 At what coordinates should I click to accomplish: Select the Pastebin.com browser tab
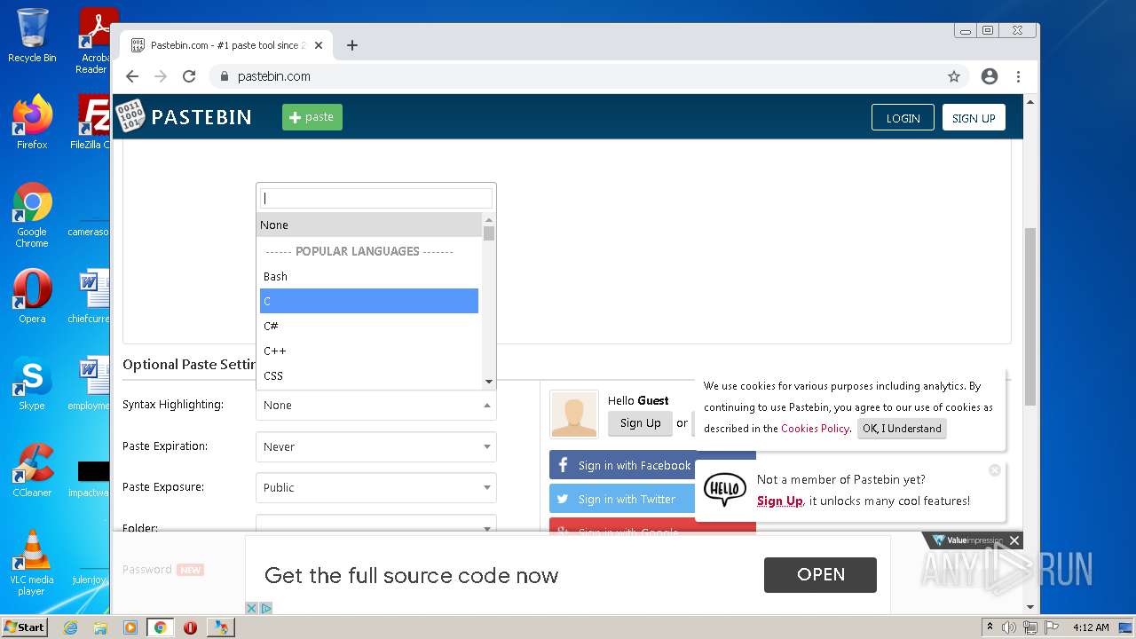click(228, 45)
